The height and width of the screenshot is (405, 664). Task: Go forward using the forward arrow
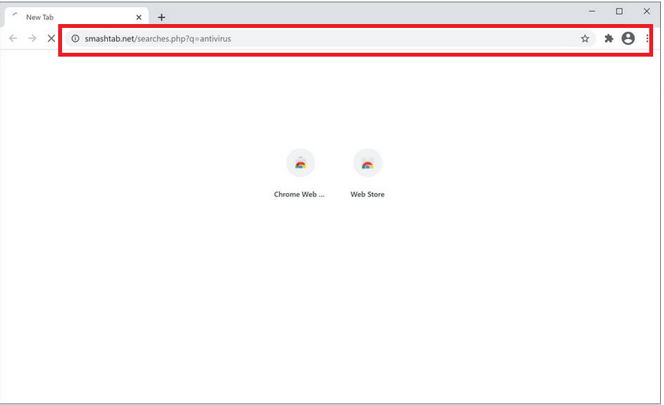point(32,39)
